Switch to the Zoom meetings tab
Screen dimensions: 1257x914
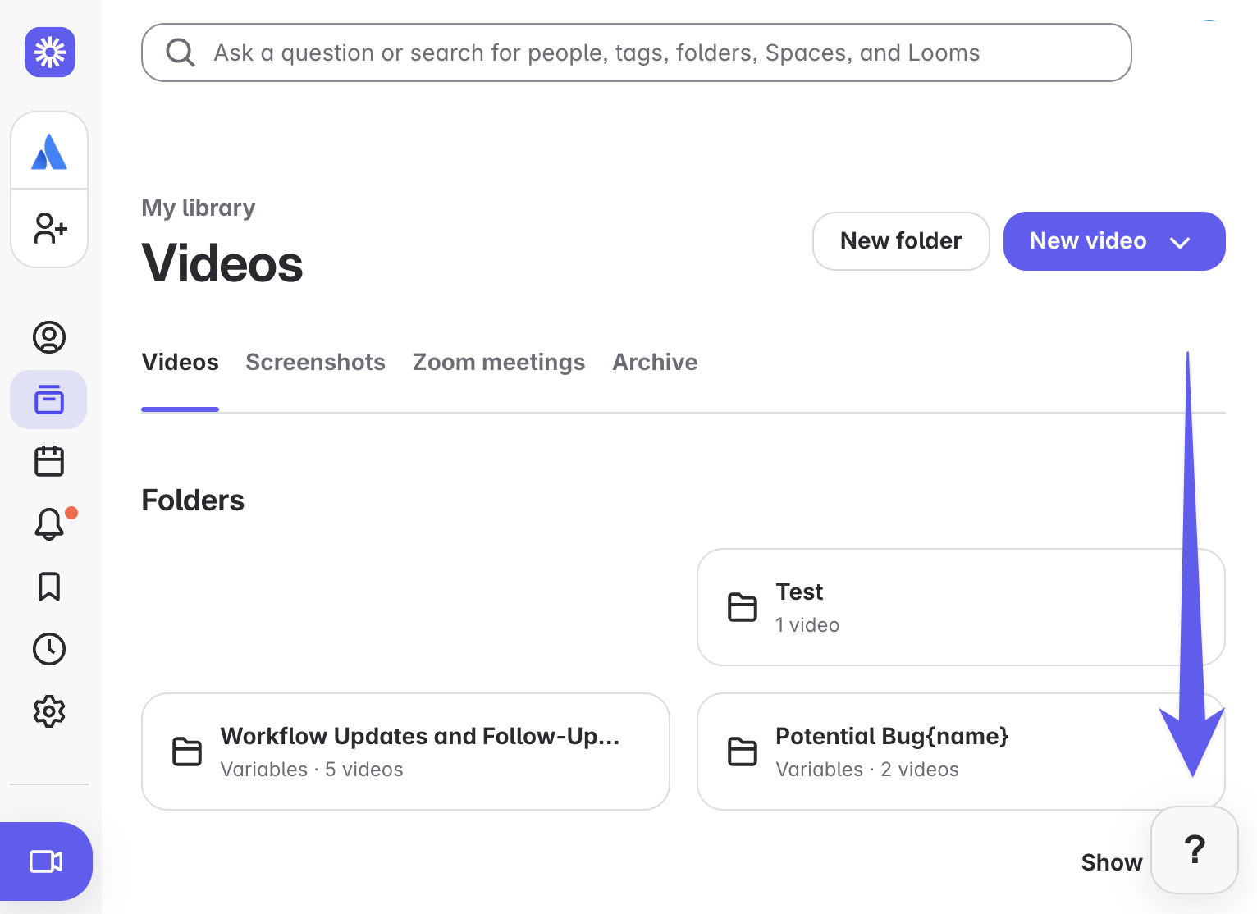[498, 362]
